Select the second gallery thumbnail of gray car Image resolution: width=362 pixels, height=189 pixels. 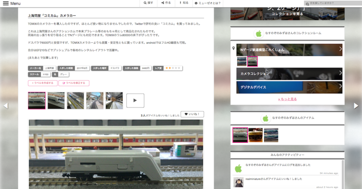(x=56, y=101)
